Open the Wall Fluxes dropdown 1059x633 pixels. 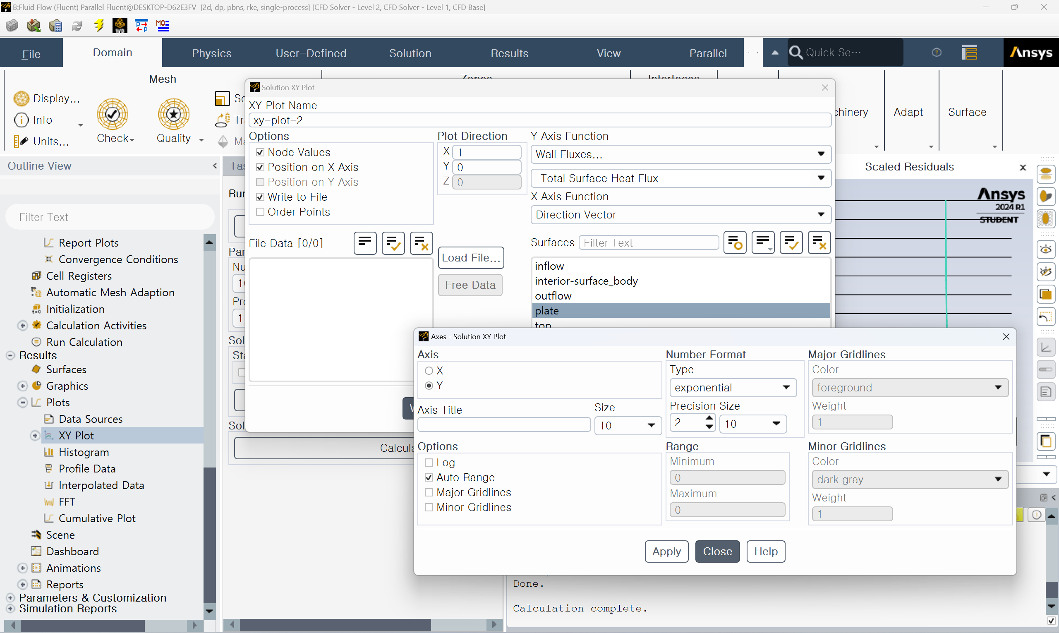[x=680, y=154]
